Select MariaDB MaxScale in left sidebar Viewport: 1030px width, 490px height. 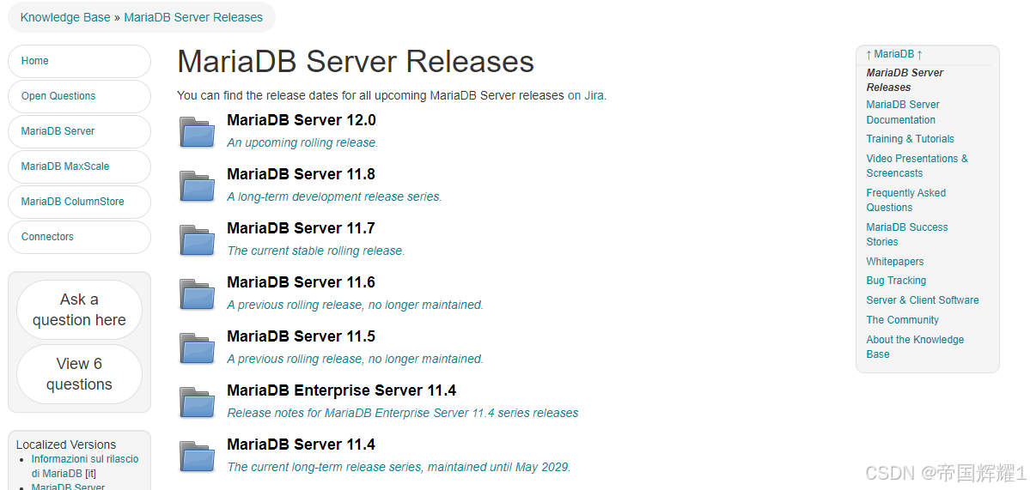[x=80, y=166]
